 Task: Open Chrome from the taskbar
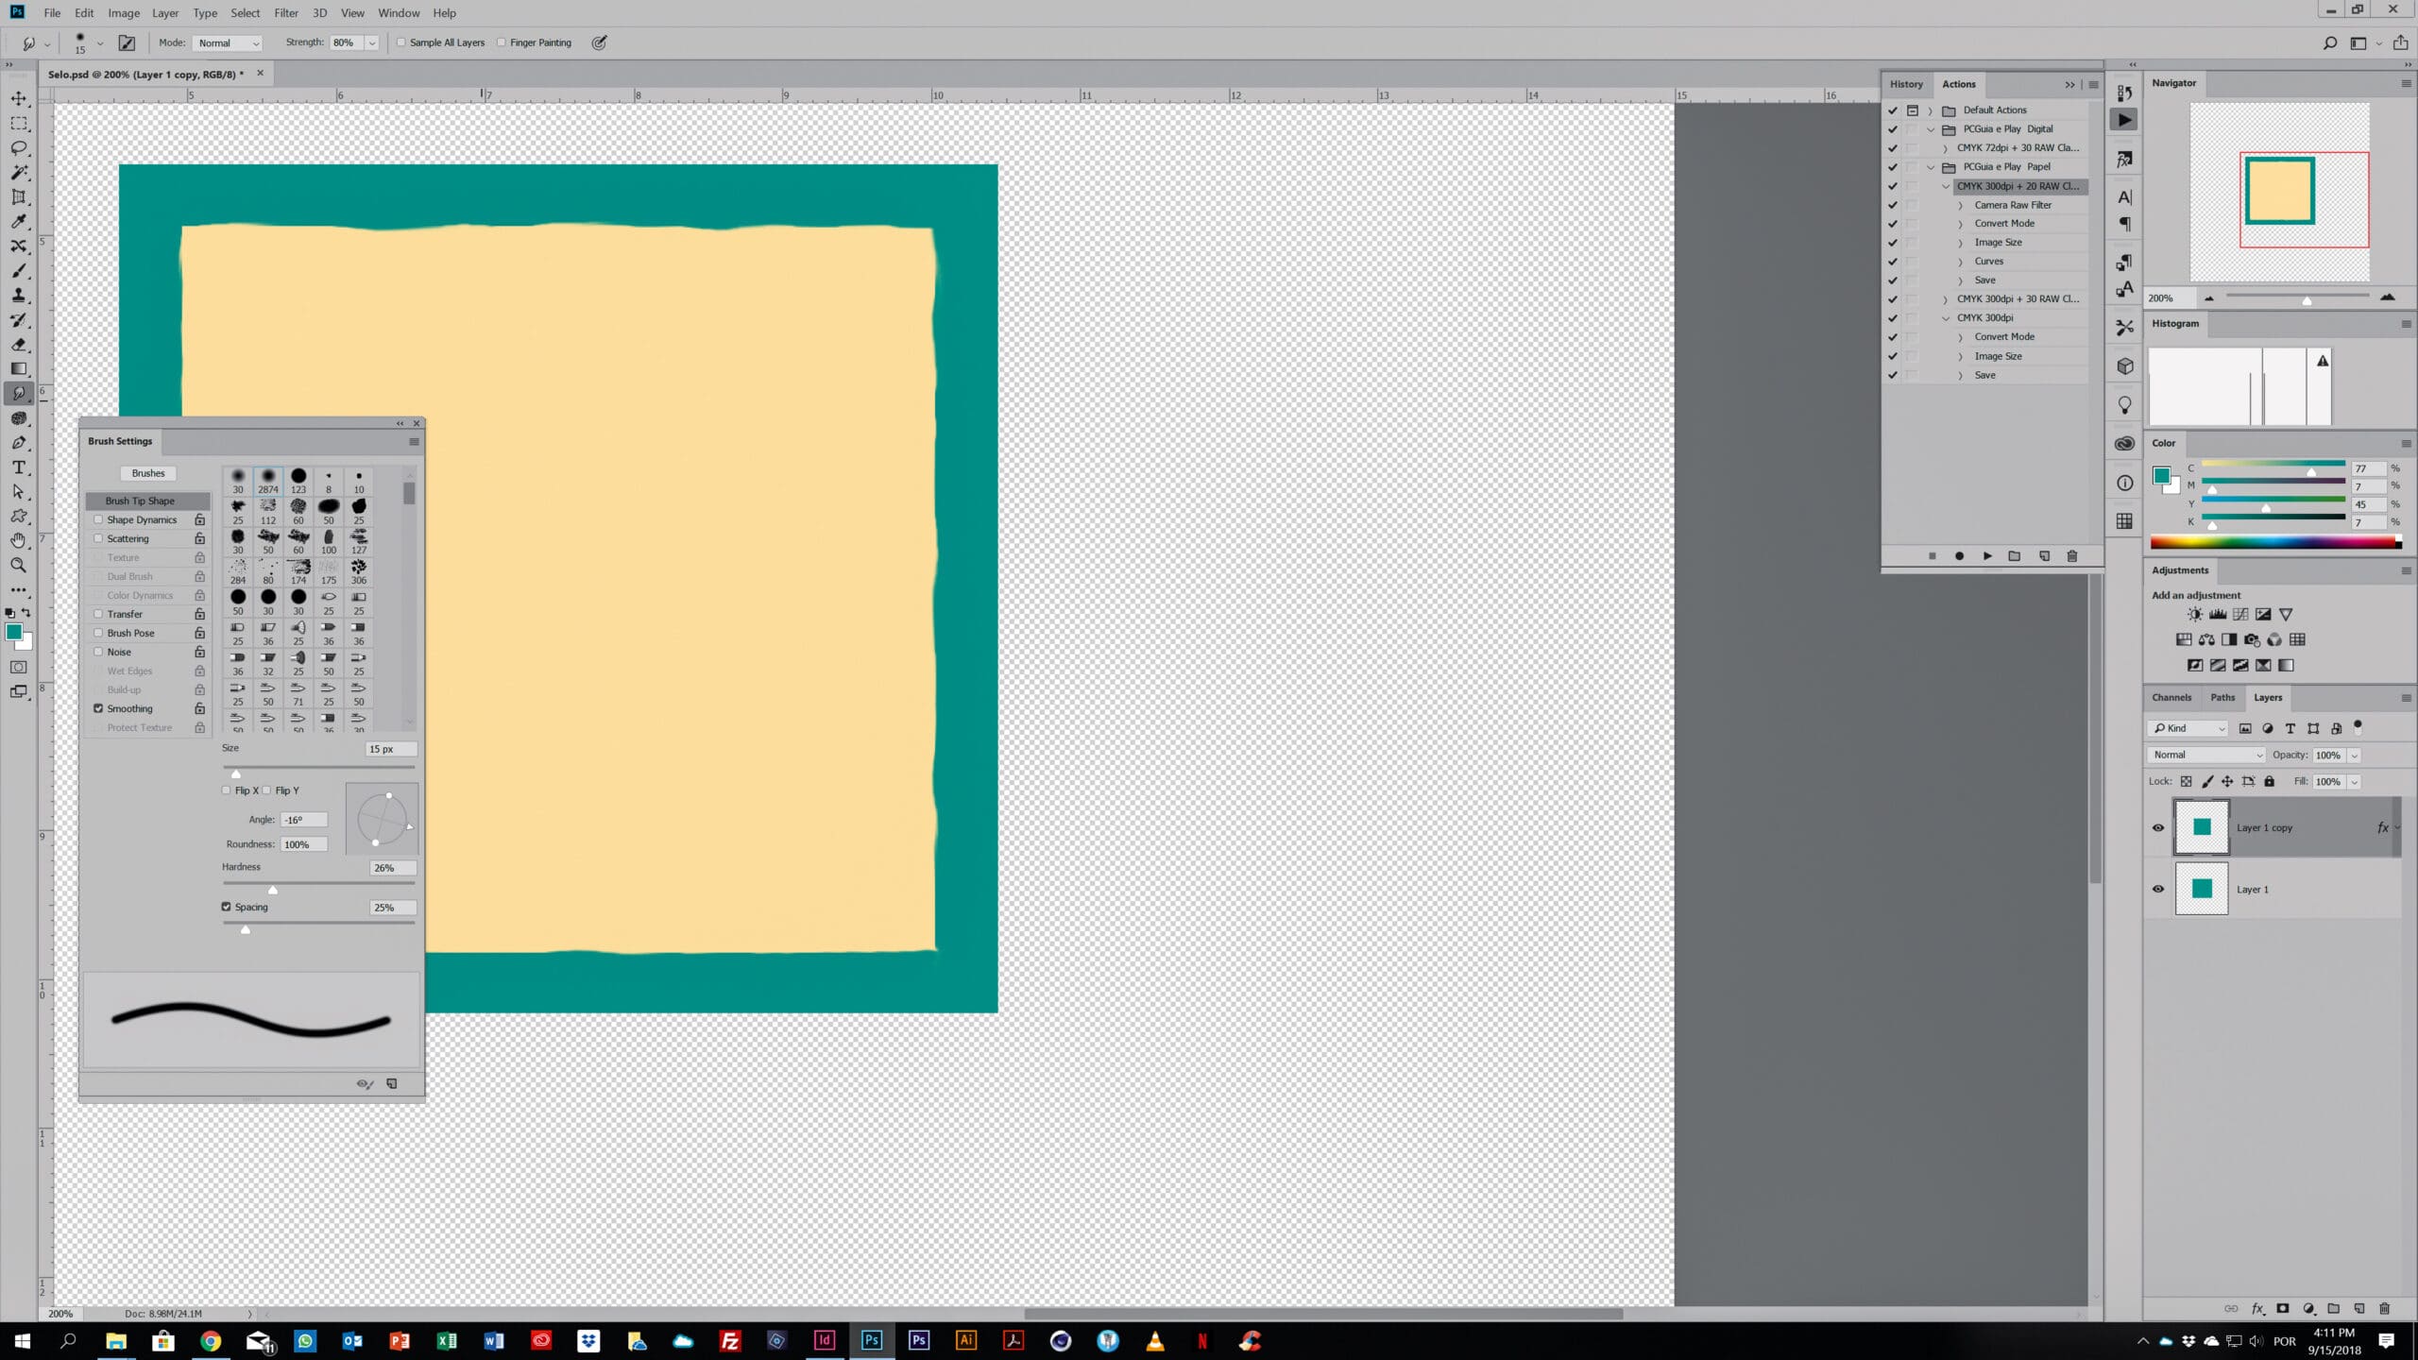tap(211, 1340)
